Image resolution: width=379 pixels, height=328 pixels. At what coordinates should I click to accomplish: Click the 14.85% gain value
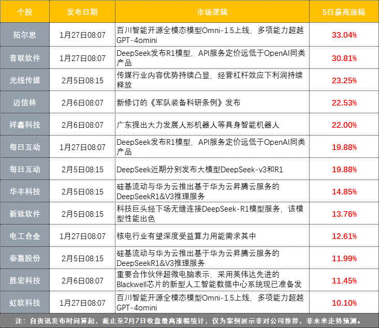pos(344,191)
